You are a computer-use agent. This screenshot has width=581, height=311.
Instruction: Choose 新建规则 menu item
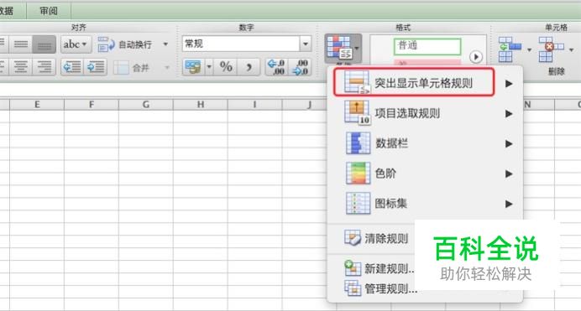(379, 268)
